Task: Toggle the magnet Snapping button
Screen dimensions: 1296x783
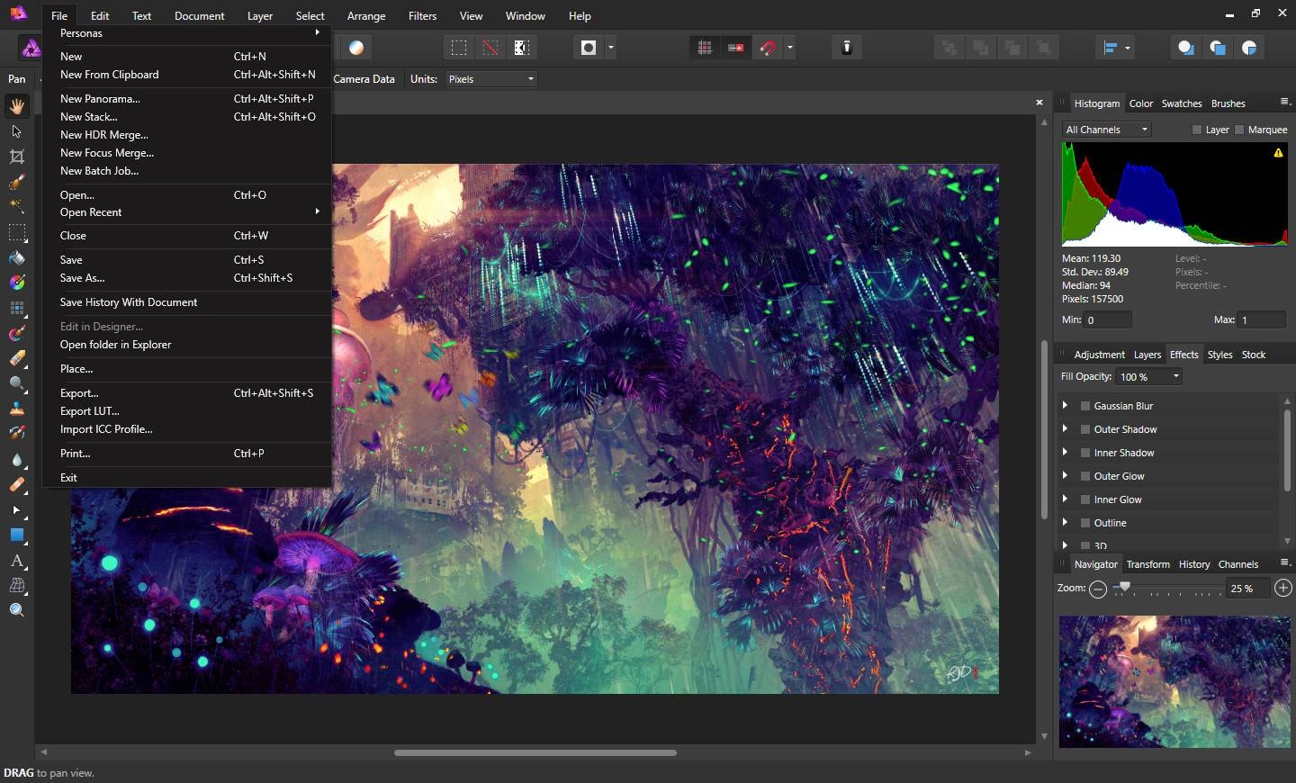Action: pos(768,48)
